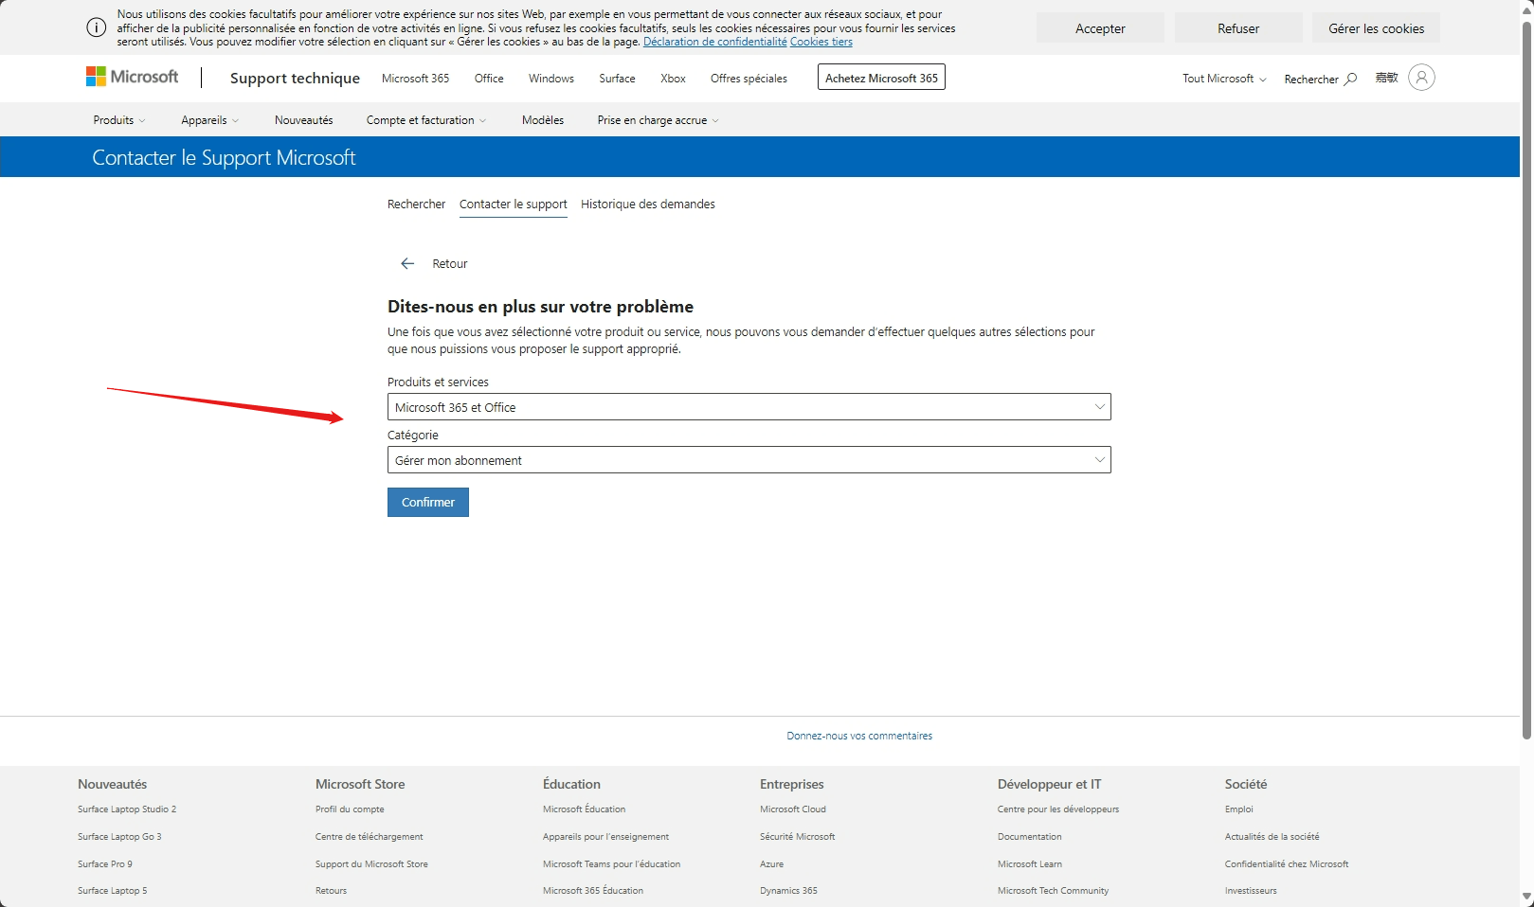Open Surface Pro 9 footer link
The height and width of the screenshot is (907, 1534).
click(105, 864)
